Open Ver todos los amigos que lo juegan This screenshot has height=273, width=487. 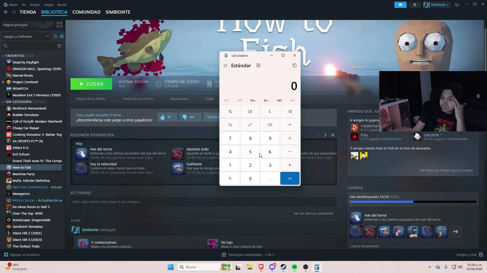[446, 170]
